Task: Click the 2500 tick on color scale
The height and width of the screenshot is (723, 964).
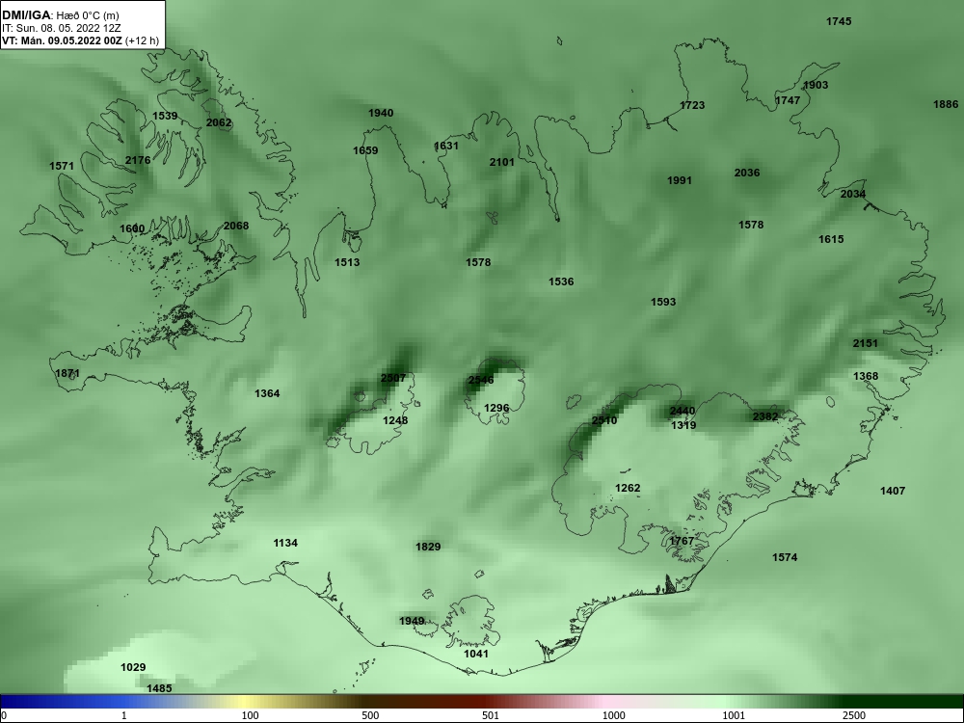Action: (x=854, y=715)
